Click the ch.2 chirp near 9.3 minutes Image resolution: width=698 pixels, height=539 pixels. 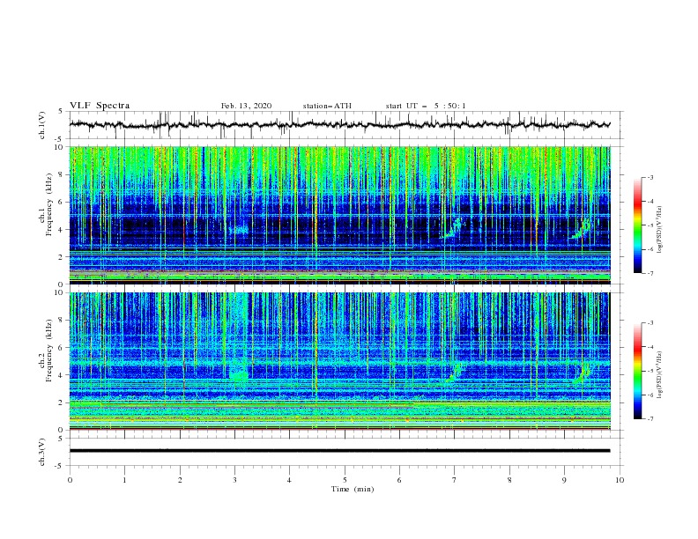pos(583,373)
